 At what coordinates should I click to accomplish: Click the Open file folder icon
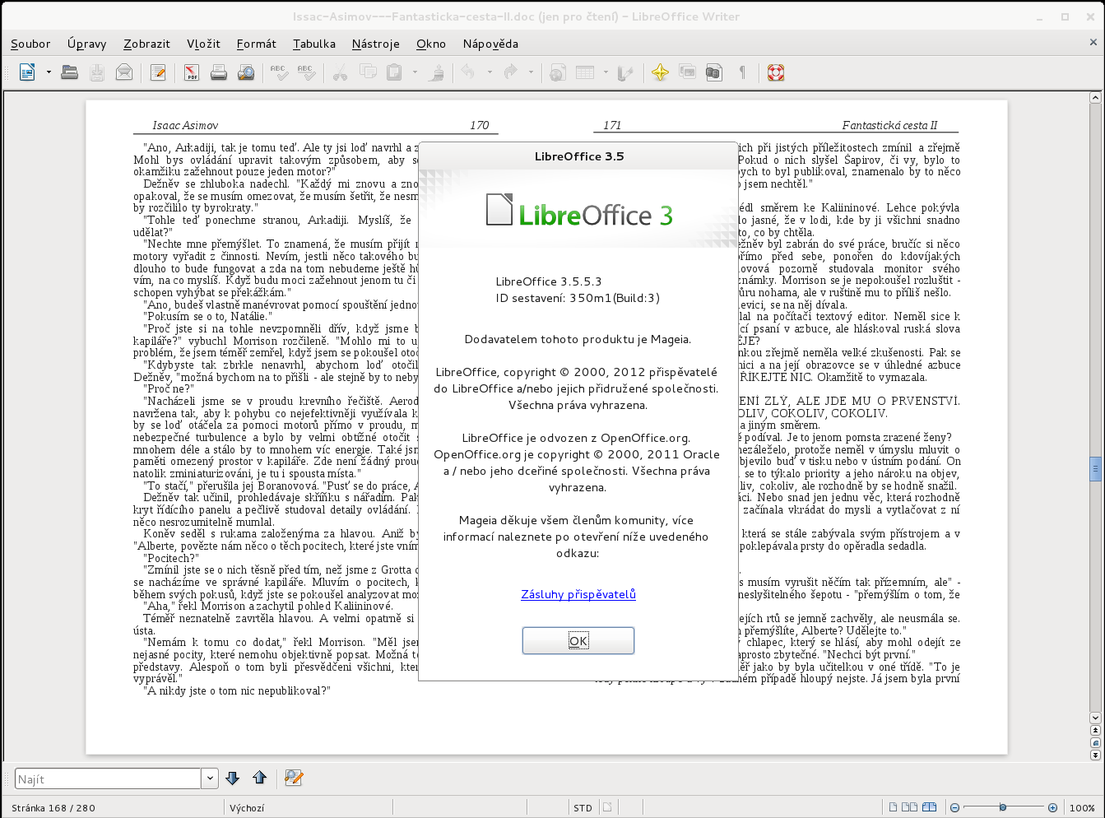70,72
